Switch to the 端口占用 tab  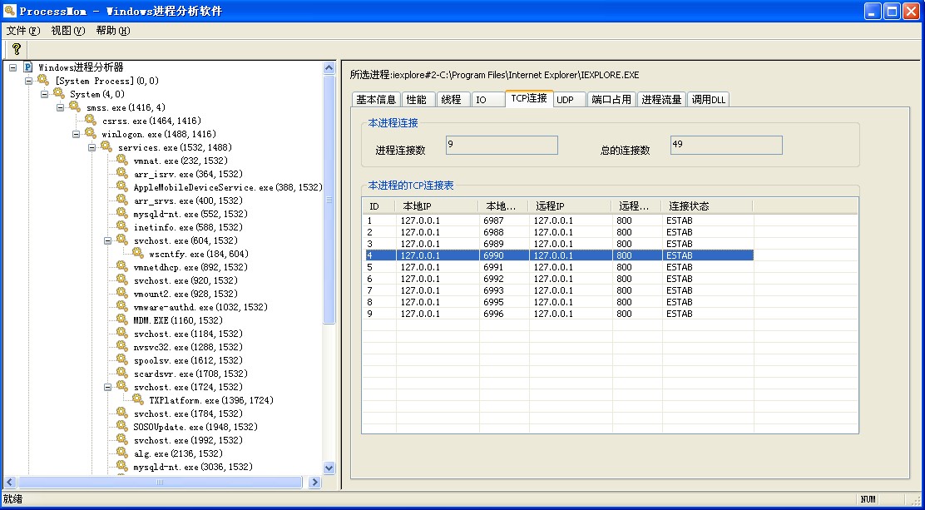tap(611, 100)
